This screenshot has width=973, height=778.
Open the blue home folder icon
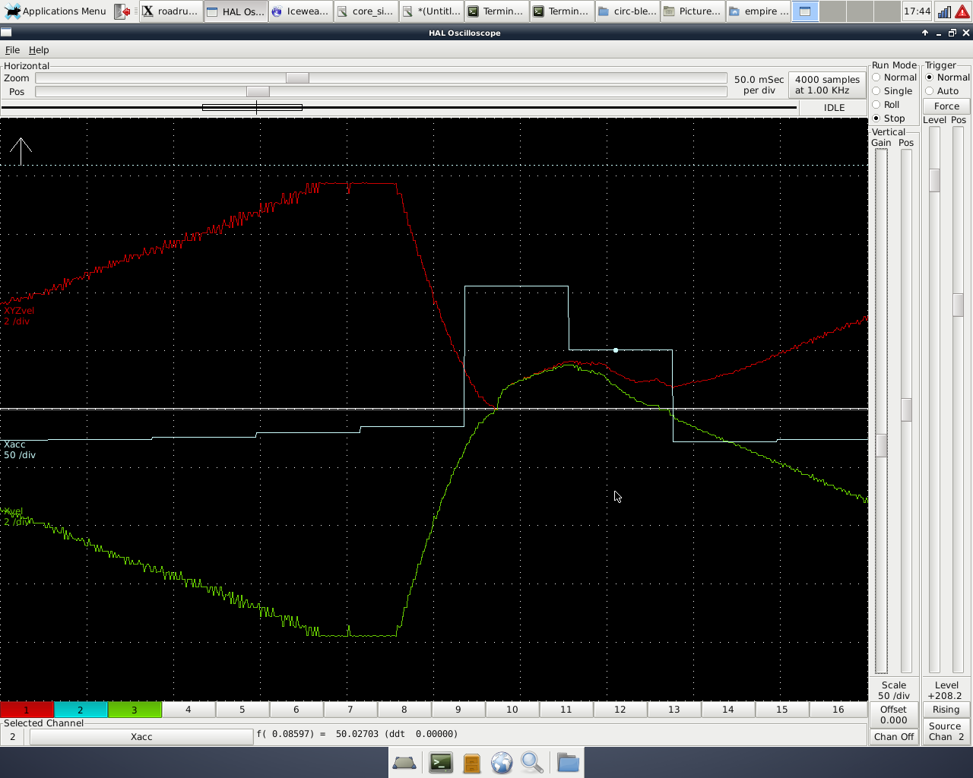(x=567, y=762)
